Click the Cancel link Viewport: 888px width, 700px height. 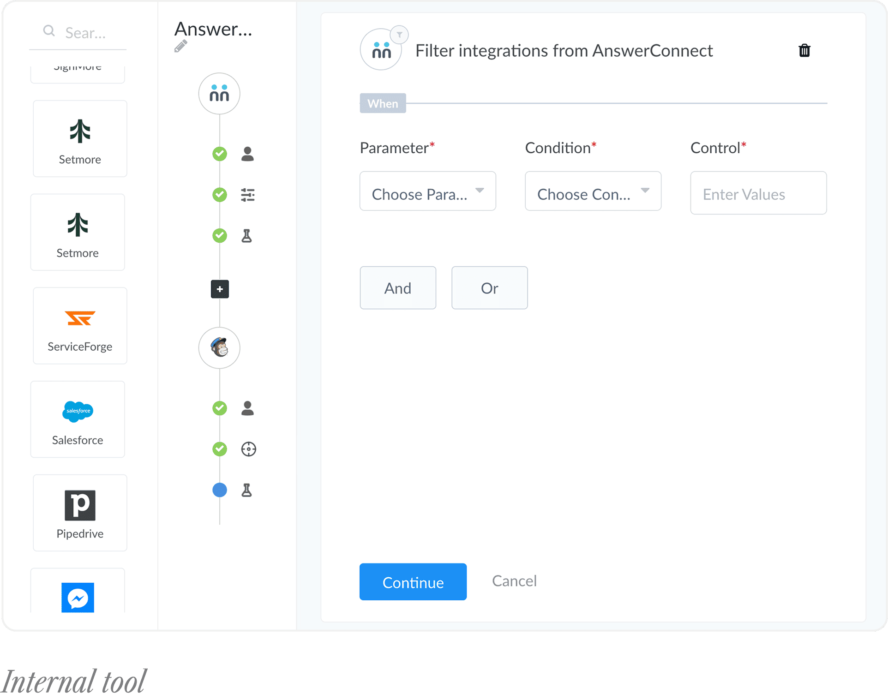tap(514, 581)
